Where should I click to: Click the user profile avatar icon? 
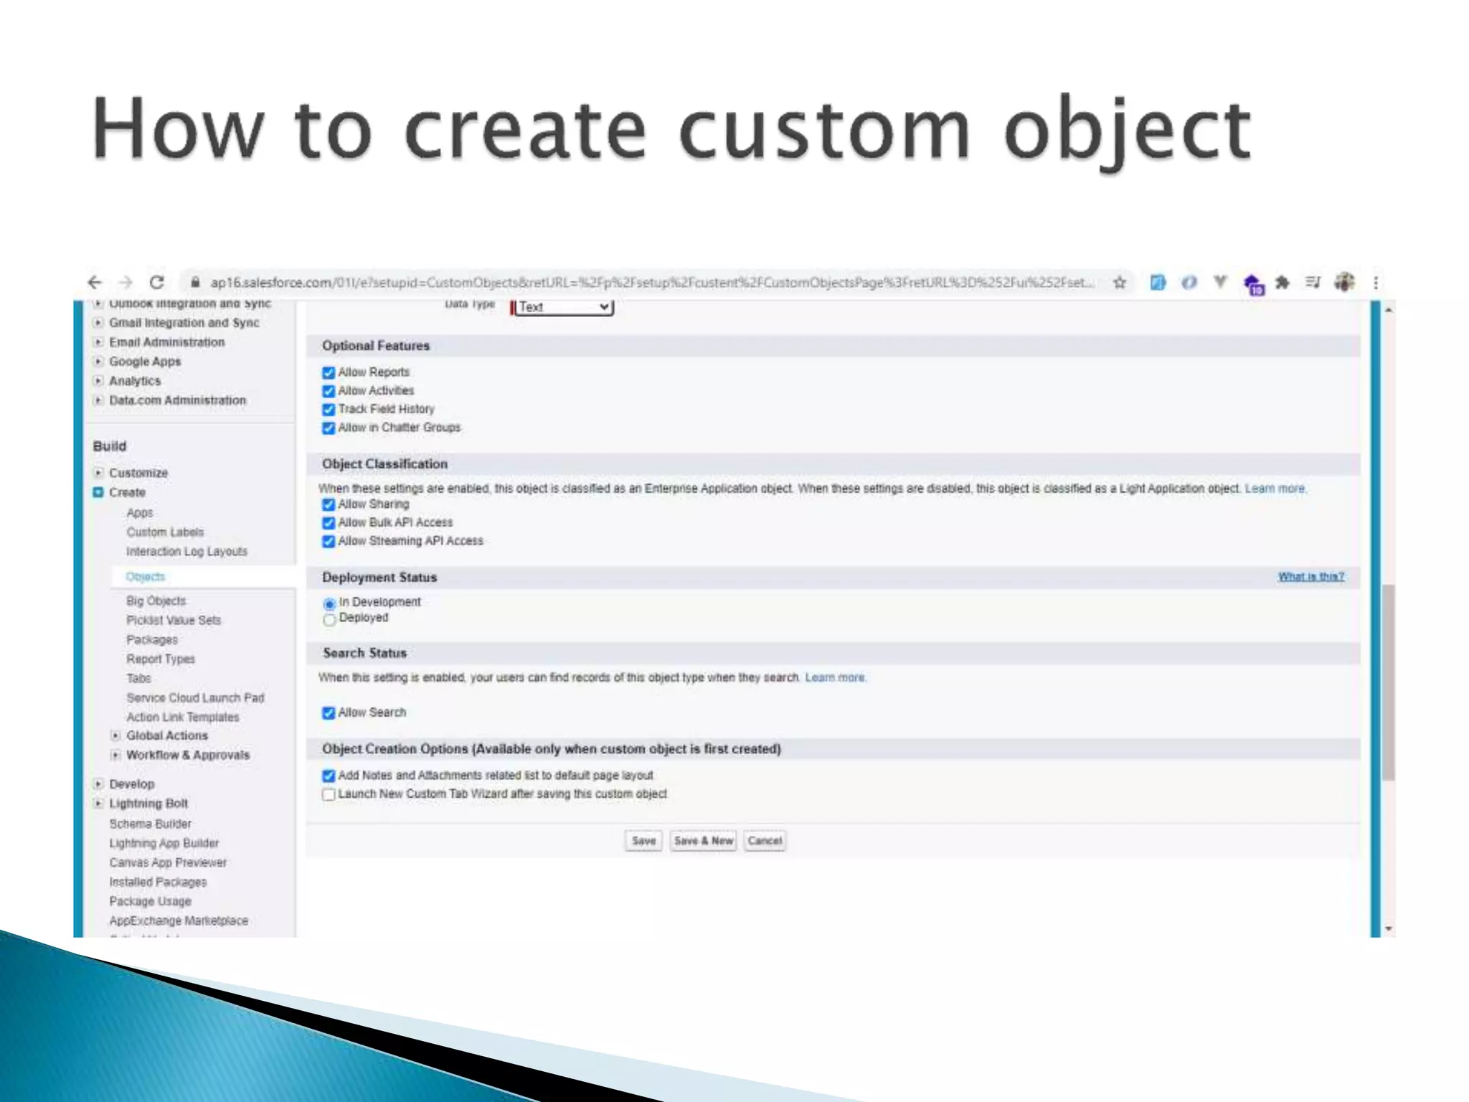[1344, 283]
